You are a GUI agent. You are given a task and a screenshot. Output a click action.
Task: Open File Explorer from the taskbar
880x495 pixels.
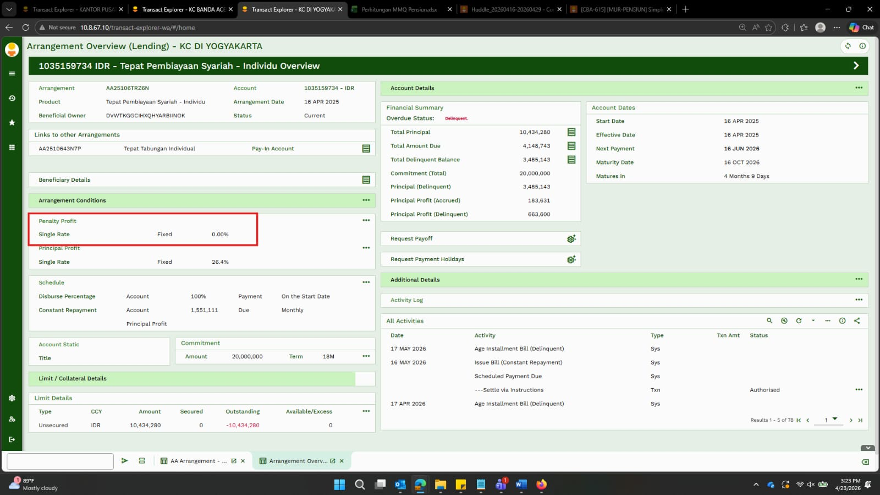pyautogui.click(x=440, y=485)
